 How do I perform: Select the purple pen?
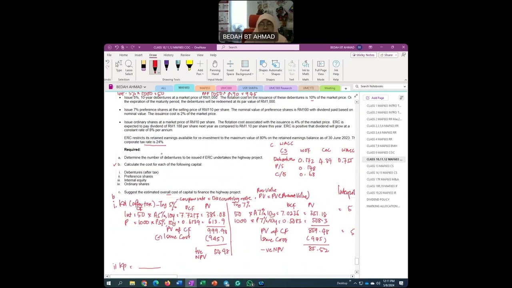coord(166,66)
